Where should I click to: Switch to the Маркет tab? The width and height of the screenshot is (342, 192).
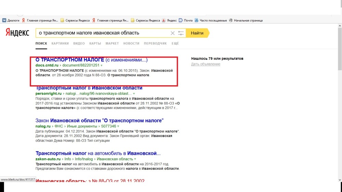point(112,44)
